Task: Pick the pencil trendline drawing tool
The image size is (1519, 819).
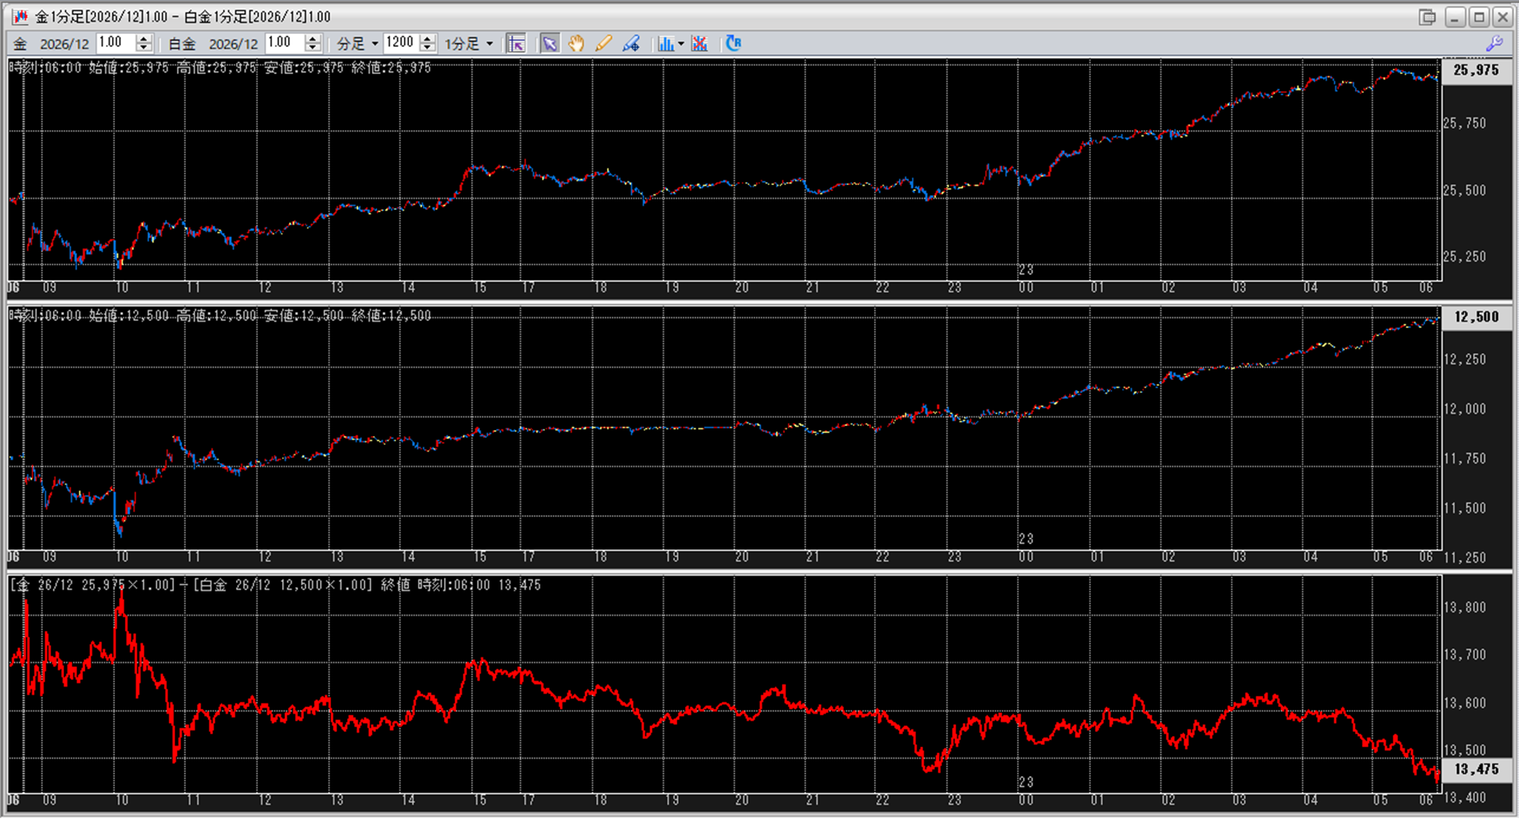Action: tap(603, 44)
